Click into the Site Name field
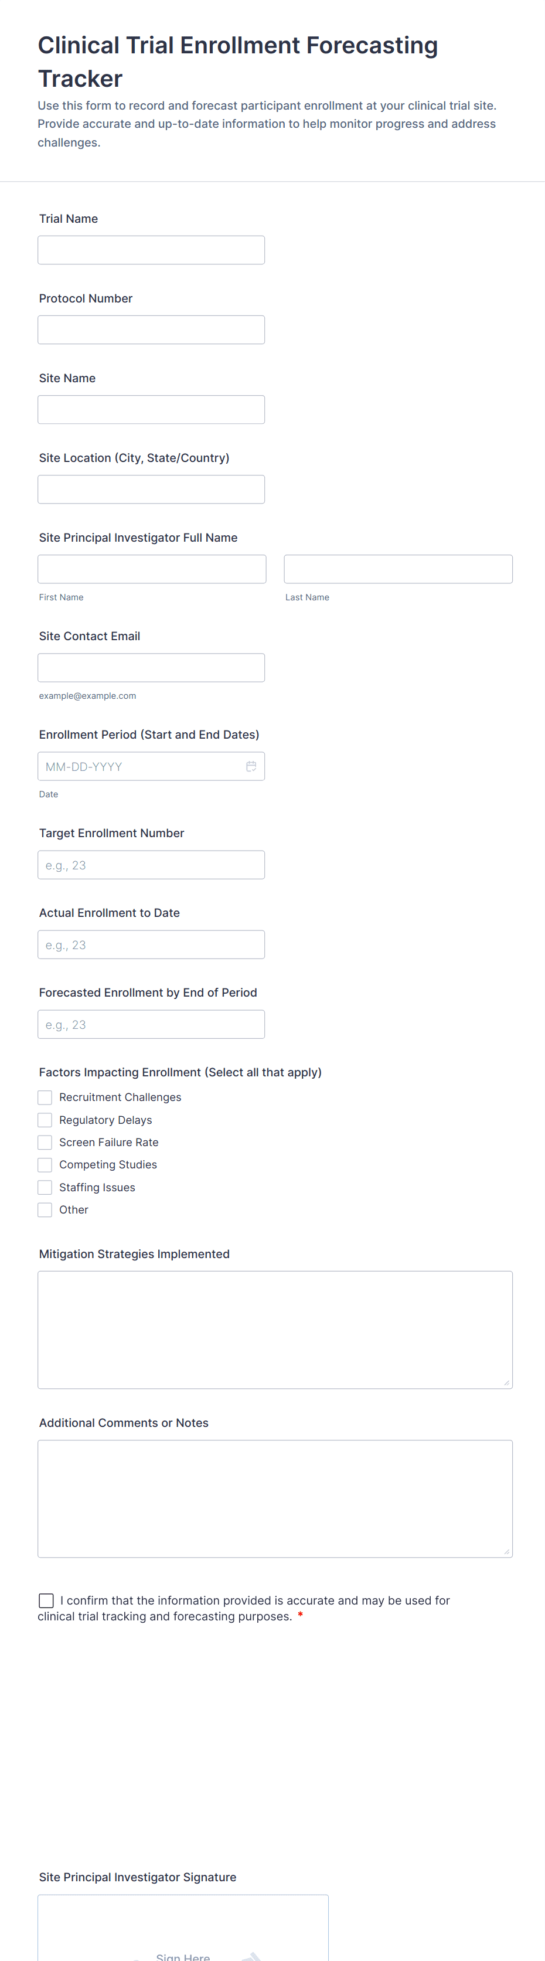 click(151, 410)
